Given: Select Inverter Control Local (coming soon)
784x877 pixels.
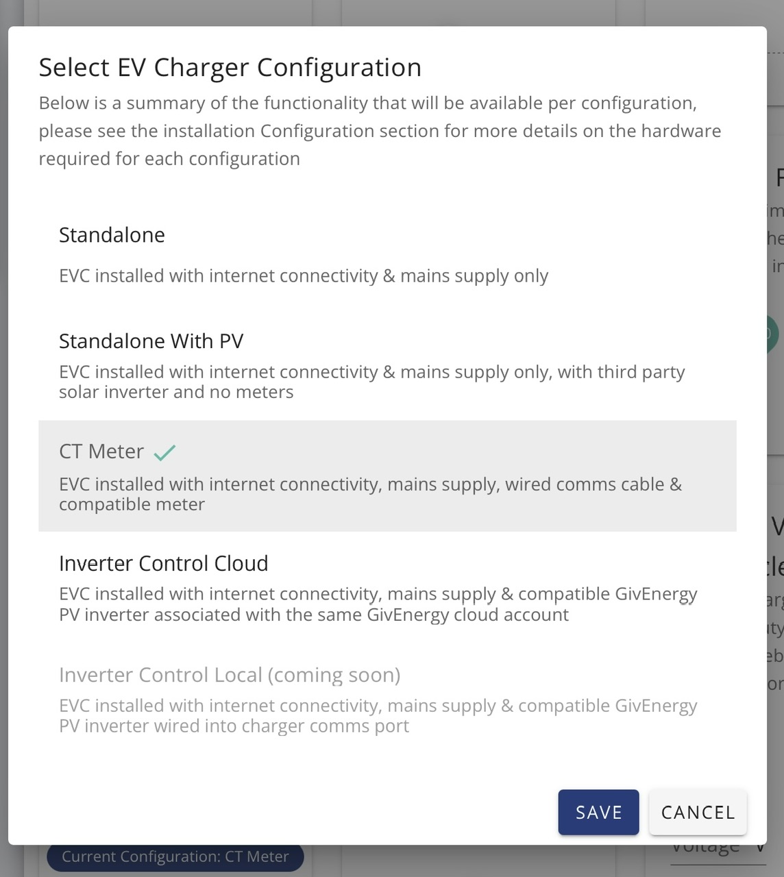Looking at the screenshot, I should tap(387, 698).
